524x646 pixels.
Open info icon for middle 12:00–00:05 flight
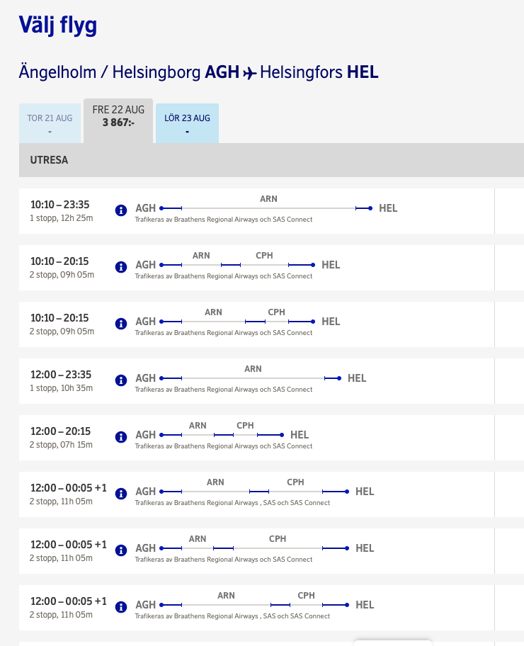coord(120,550)
